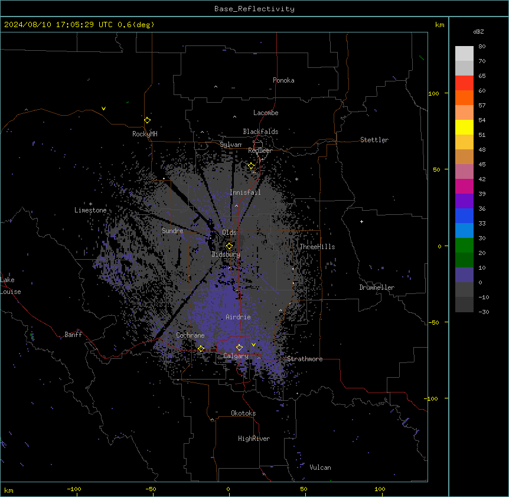Click the Base_Reflectivity title text

tap(255, 9)
